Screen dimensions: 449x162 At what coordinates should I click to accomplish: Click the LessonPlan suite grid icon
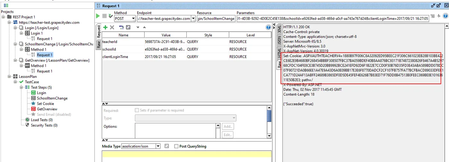tap(15, 77)
